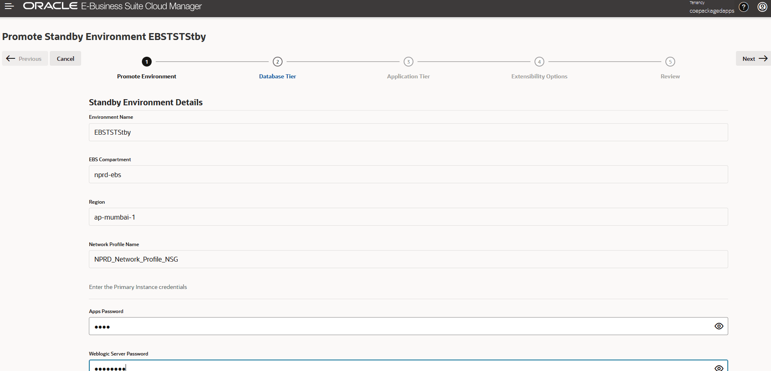Focus the Apps Password input
Screen dimensions: 771x371
408,326
